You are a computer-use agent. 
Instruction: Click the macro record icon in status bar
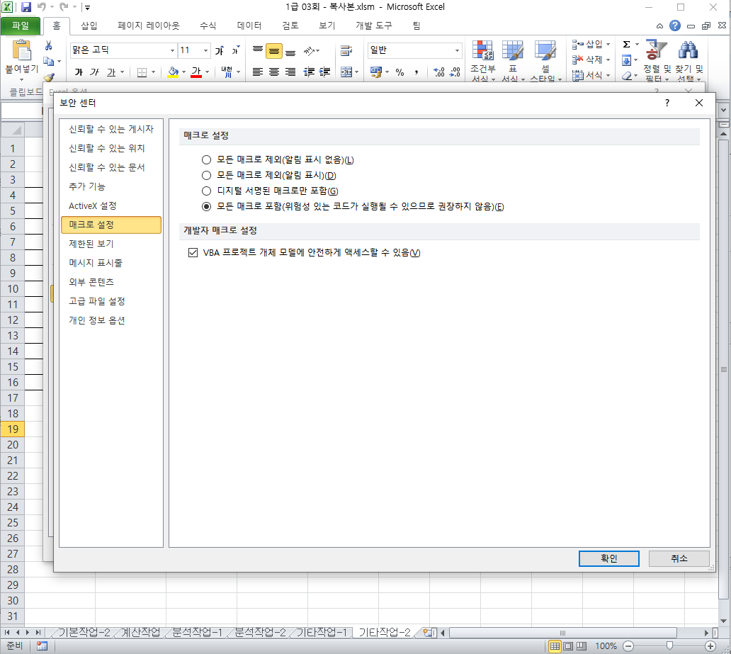click(42, 645)
